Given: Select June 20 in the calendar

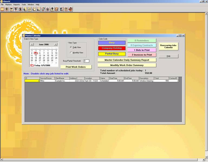Looking at the screenshot, I should pos(40,58).
